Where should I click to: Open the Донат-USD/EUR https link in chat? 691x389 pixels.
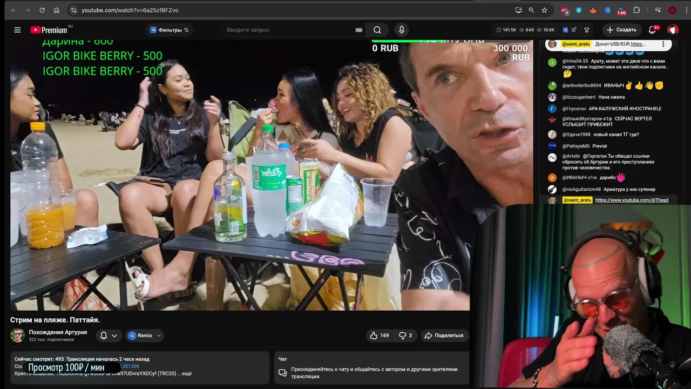[638, 44]
